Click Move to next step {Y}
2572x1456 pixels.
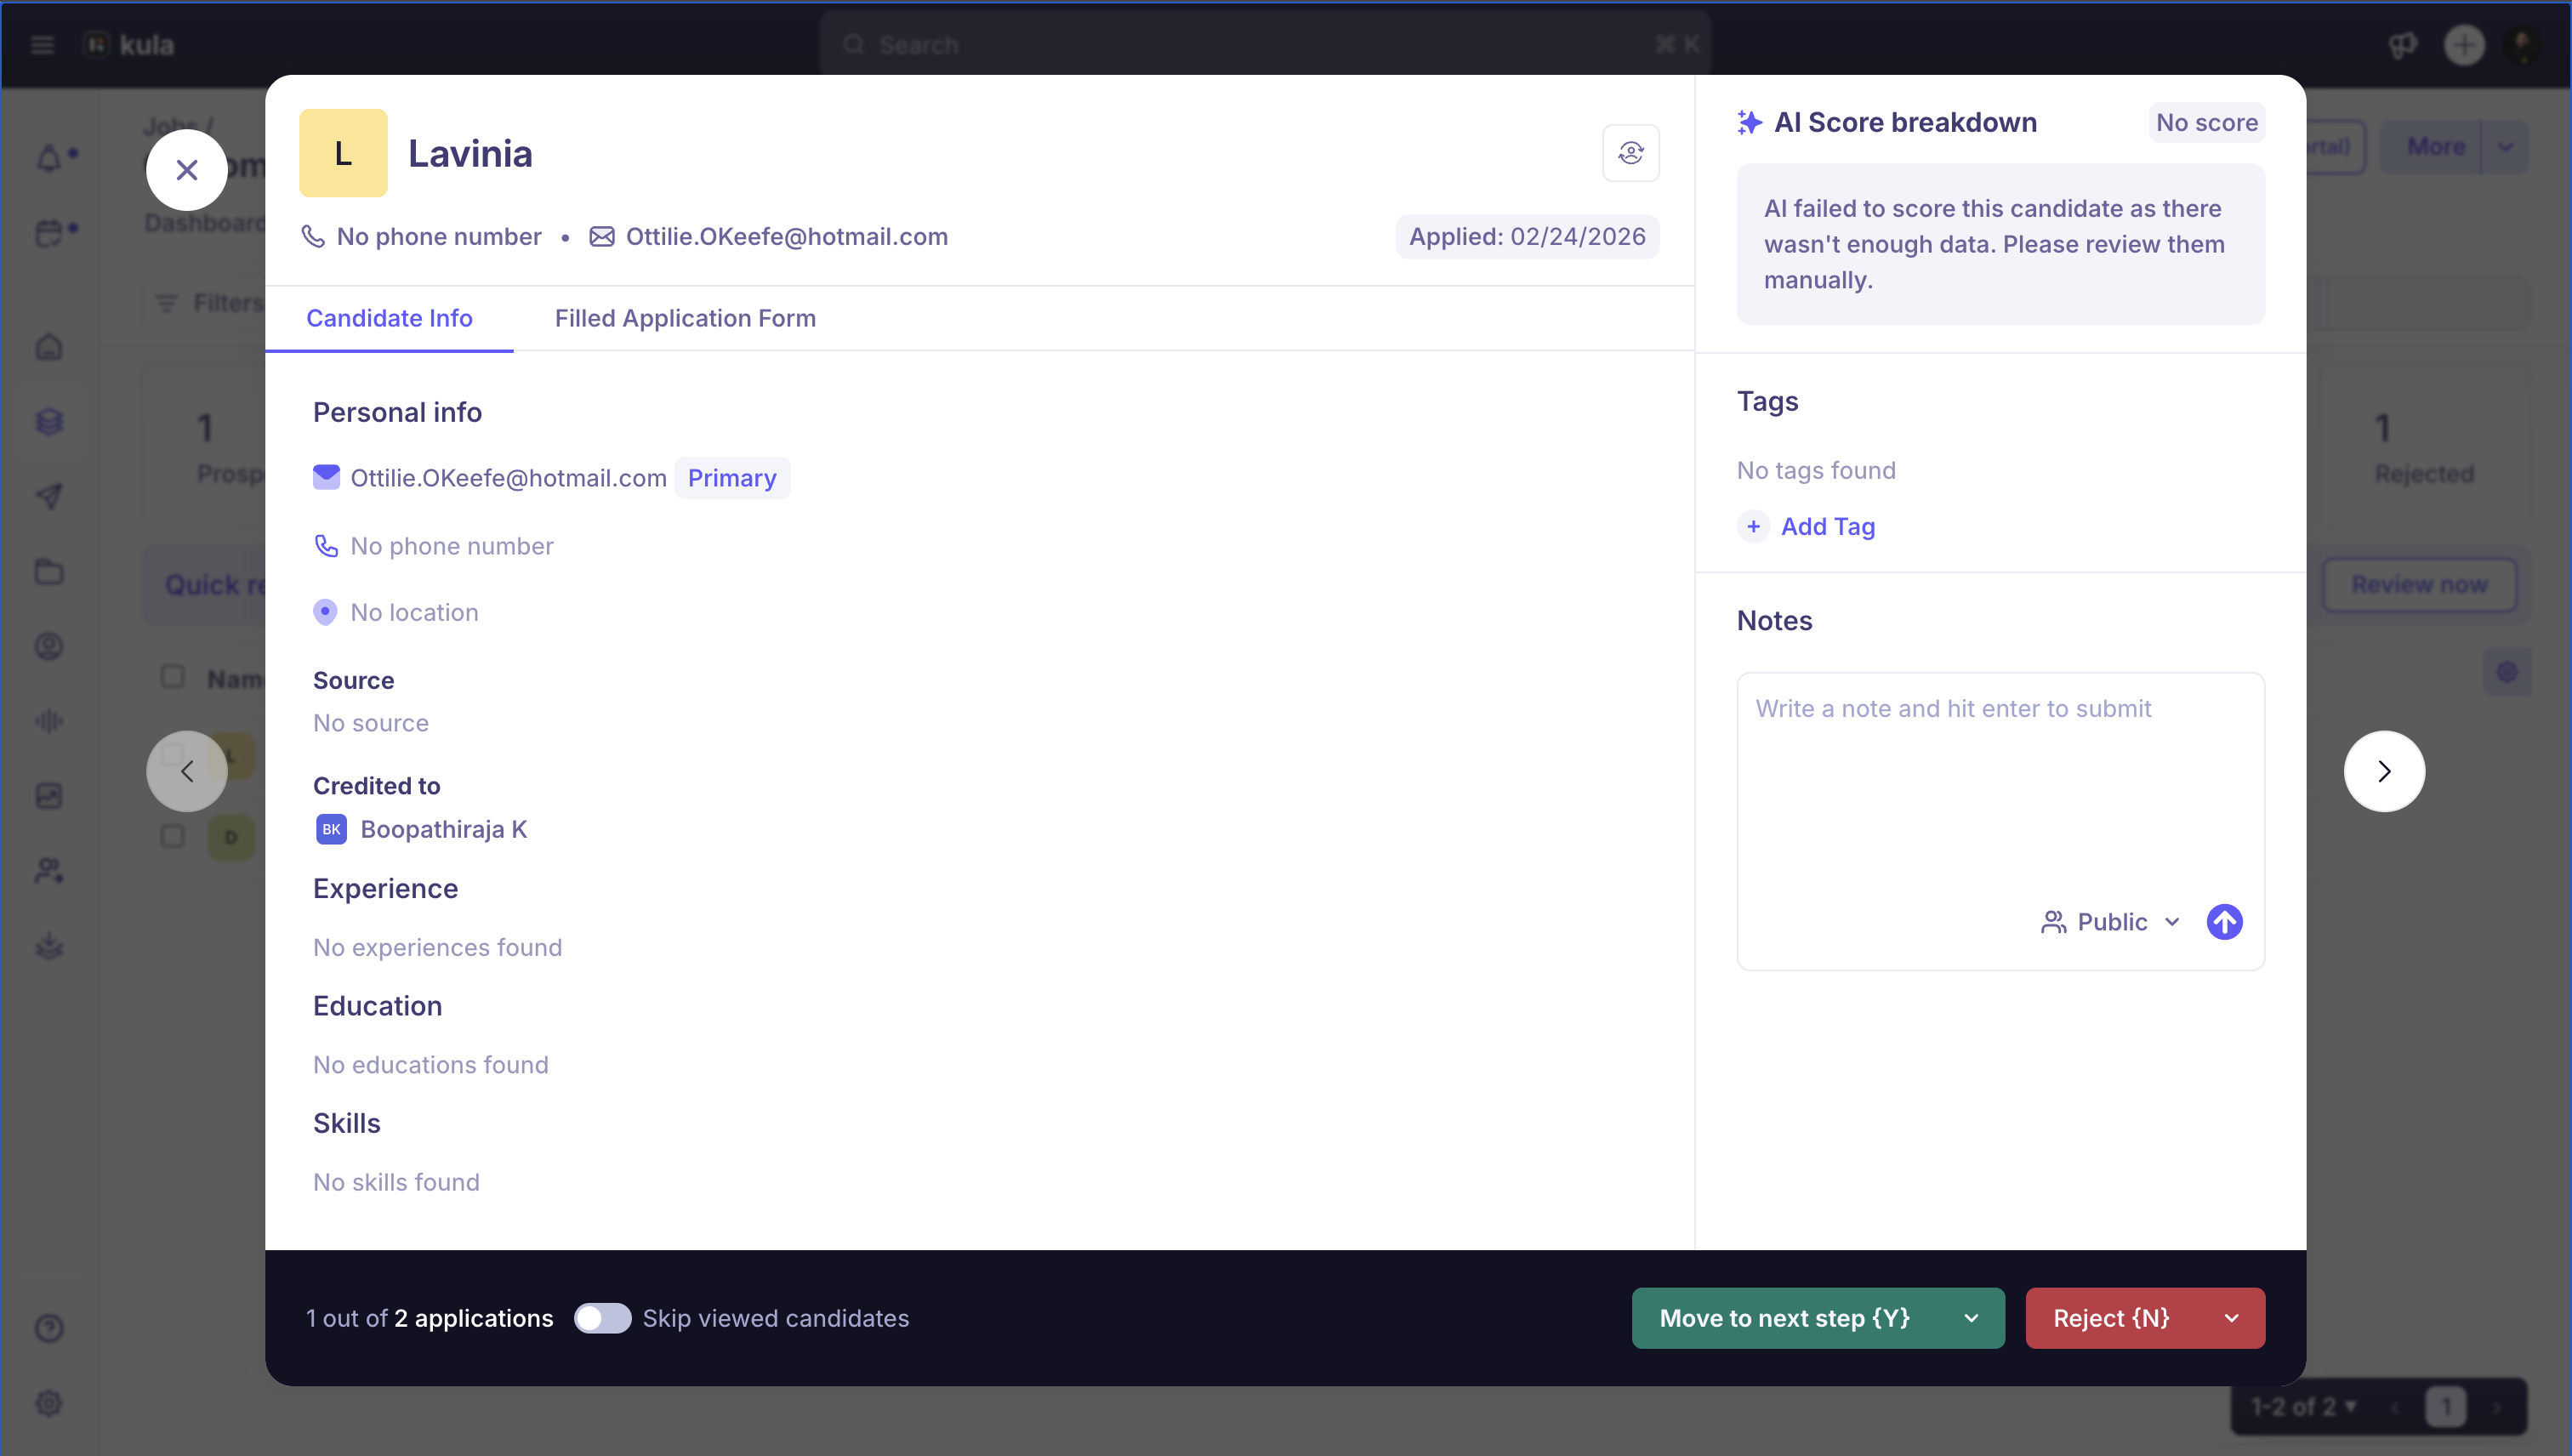(1785, 1318)
